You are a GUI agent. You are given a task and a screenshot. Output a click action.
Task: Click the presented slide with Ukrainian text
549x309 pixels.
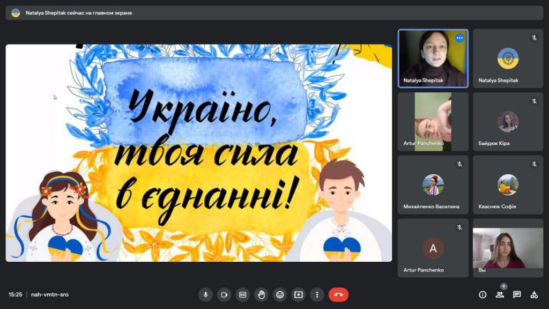coord(198,153)
